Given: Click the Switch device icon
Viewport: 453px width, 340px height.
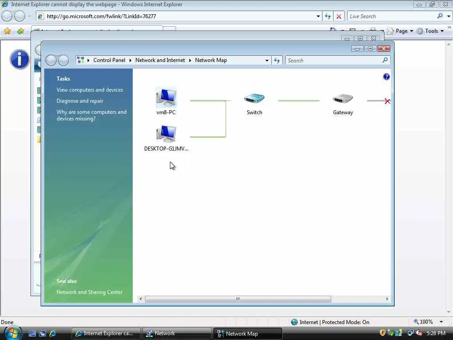Looking at the screenshot, I should pyautogui.click(x=254, y=99).
